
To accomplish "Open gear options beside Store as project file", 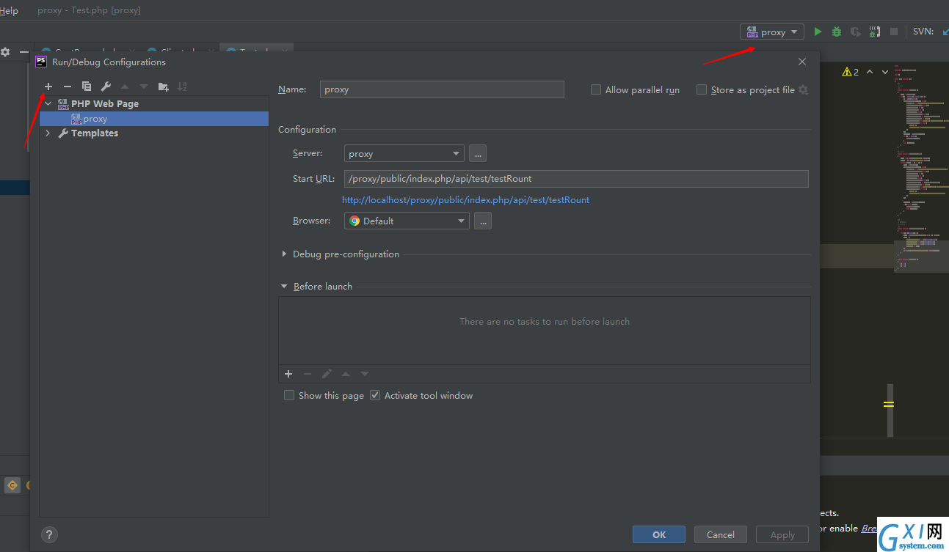I will tap(803, 89).
